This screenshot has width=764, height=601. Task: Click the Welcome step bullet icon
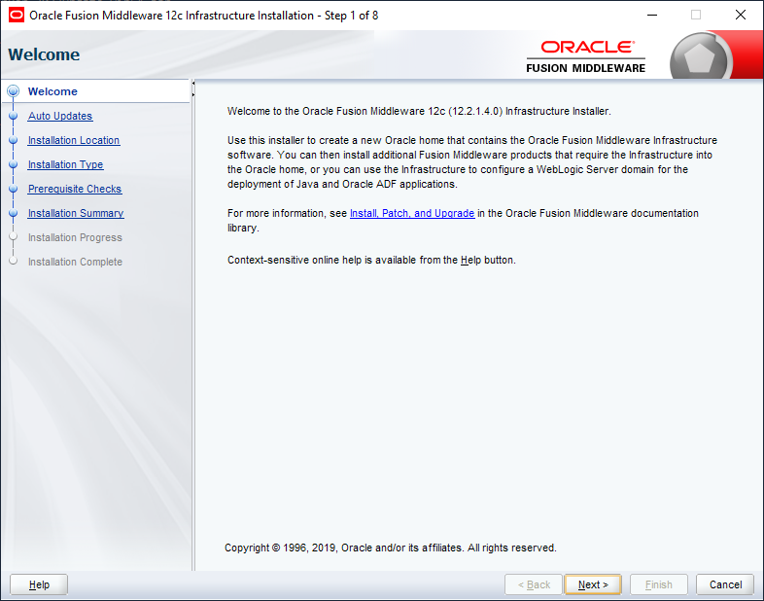point(14,91)
